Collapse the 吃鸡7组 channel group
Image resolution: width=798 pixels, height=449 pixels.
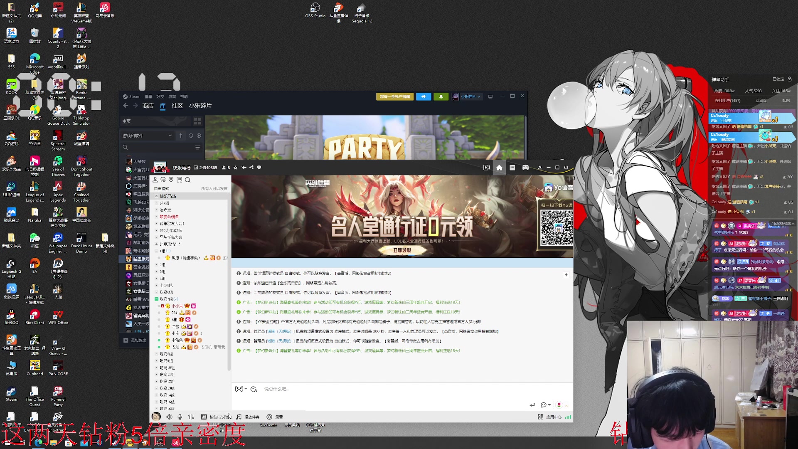pyautogui.click(x=156, y=299)
